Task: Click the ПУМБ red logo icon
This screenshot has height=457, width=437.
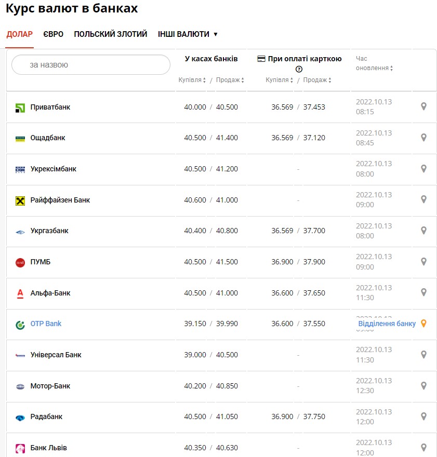Action: (x=20, y=262)
